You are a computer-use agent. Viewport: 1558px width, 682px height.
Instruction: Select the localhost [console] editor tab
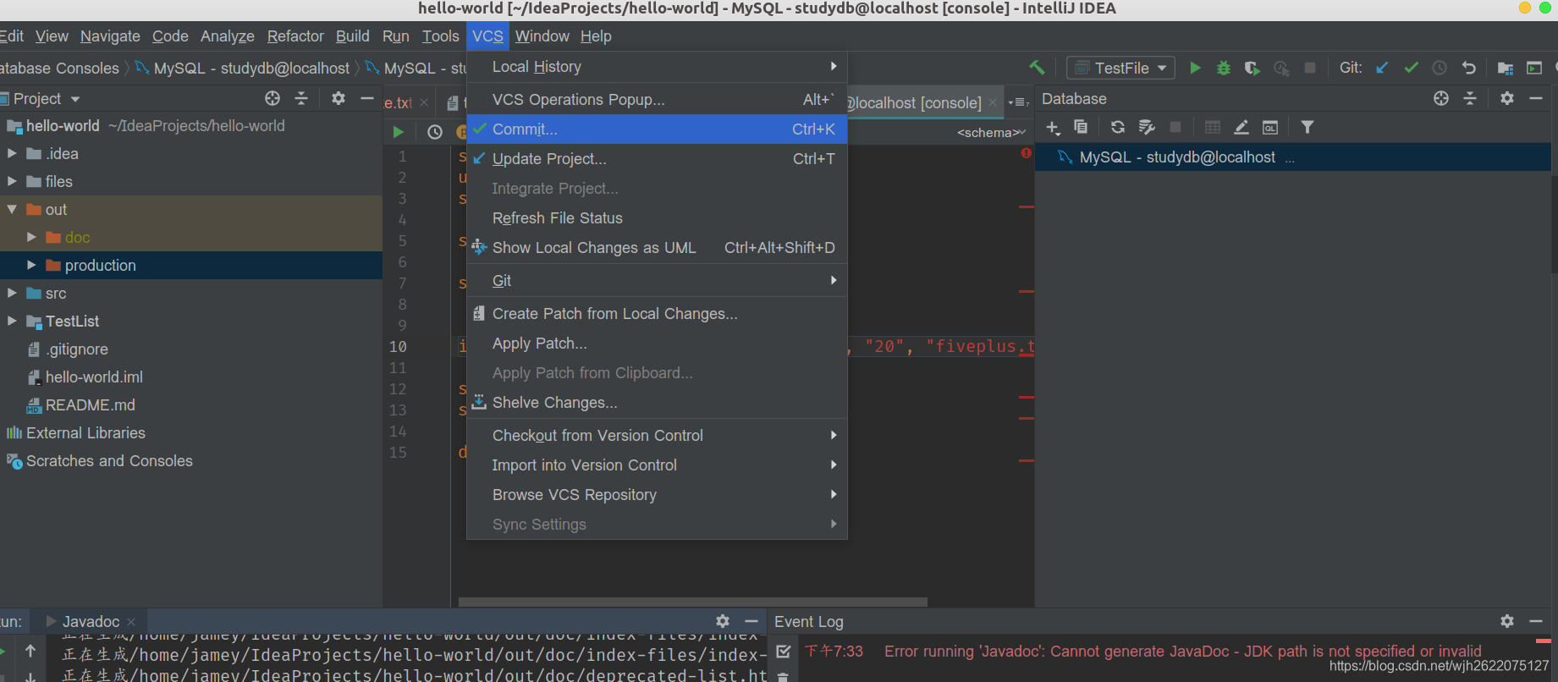coord(915,102)
